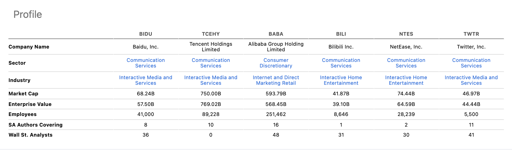
Task: Select the NTES column header
Action: pos(406,34)
